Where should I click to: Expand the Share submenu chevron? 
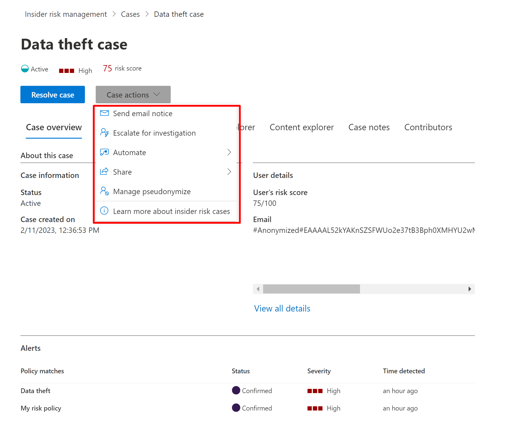click(229, 172)
